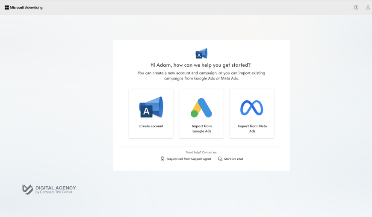Click the Microsoft Advertising logo
The width and height of the screenshot is (372, 217).
pos(24,8)
